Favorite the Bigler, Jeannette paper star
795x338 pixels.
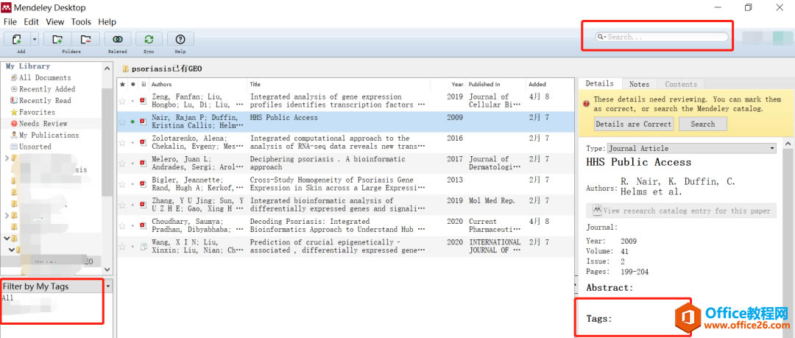point(122,184)
